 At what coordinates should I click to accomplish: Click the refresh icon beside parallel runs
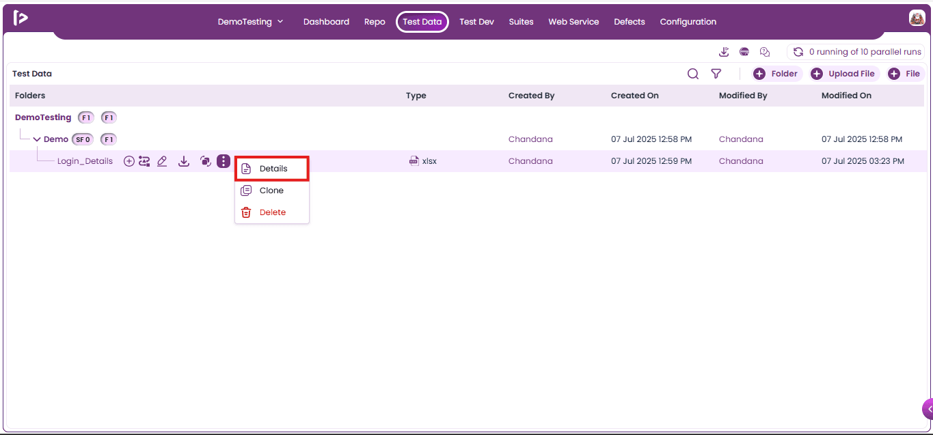click(x=798, y=52)
